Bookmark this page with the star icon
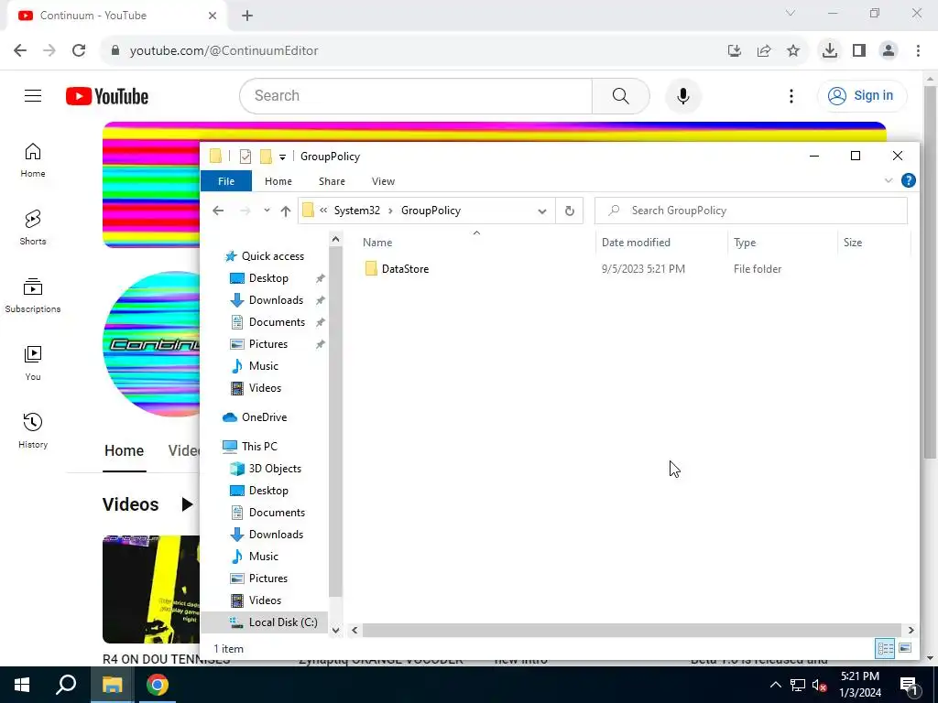The width and height of the screenshot is (938, 703). pyautogui.click(x=793, y=51)
